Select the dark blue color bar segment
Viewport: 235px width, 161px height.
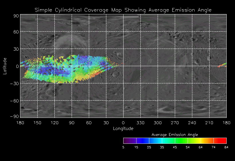click(x=142, y=141)
